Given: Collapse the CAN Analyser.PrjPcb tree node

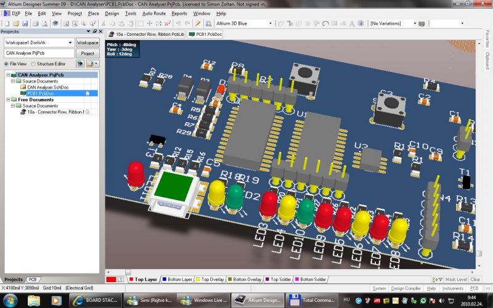Looking at the screenshot, I should click(8, 75).
